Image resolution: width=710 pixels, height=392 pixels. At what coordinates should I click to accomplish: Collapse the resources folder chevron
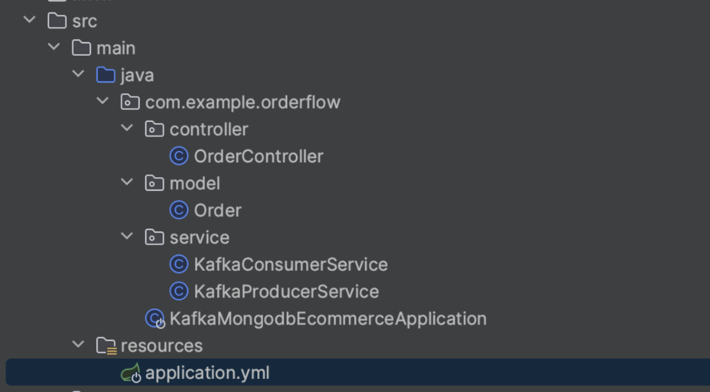pyautogui.click(x=78, y=345)
